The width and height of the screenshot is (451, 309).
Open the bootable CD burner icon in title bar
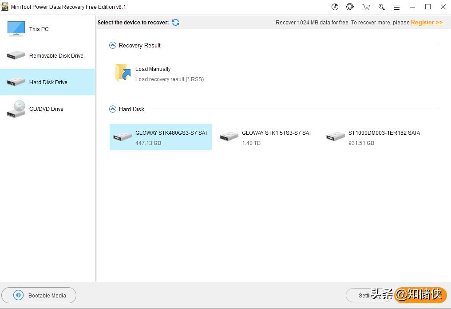(x=335, y=7)
